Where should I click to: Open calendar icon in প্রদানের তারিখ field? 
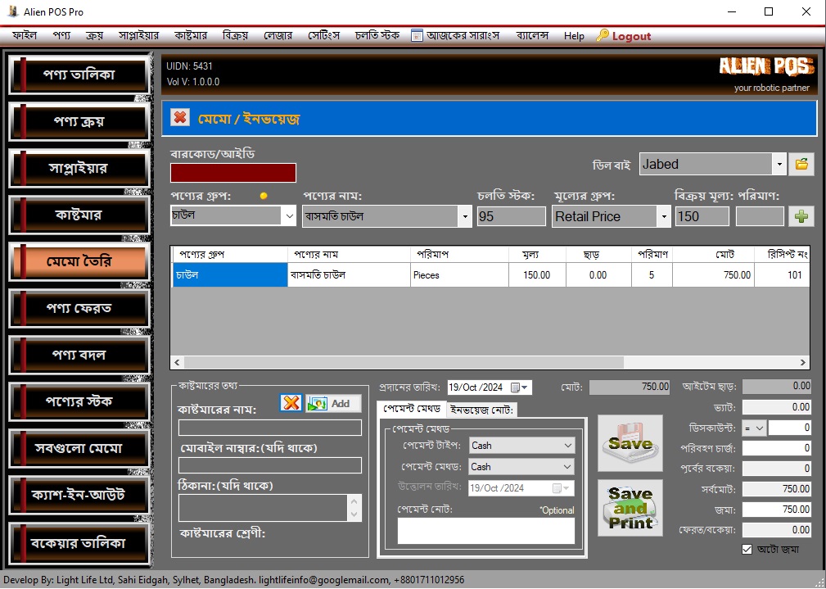pos(515,387)
